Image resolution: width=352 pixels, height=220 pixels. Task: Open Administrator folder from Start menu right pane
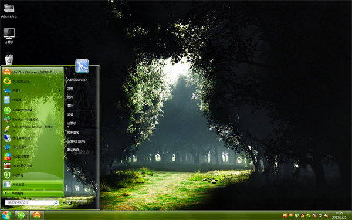[x=77, y=80]
